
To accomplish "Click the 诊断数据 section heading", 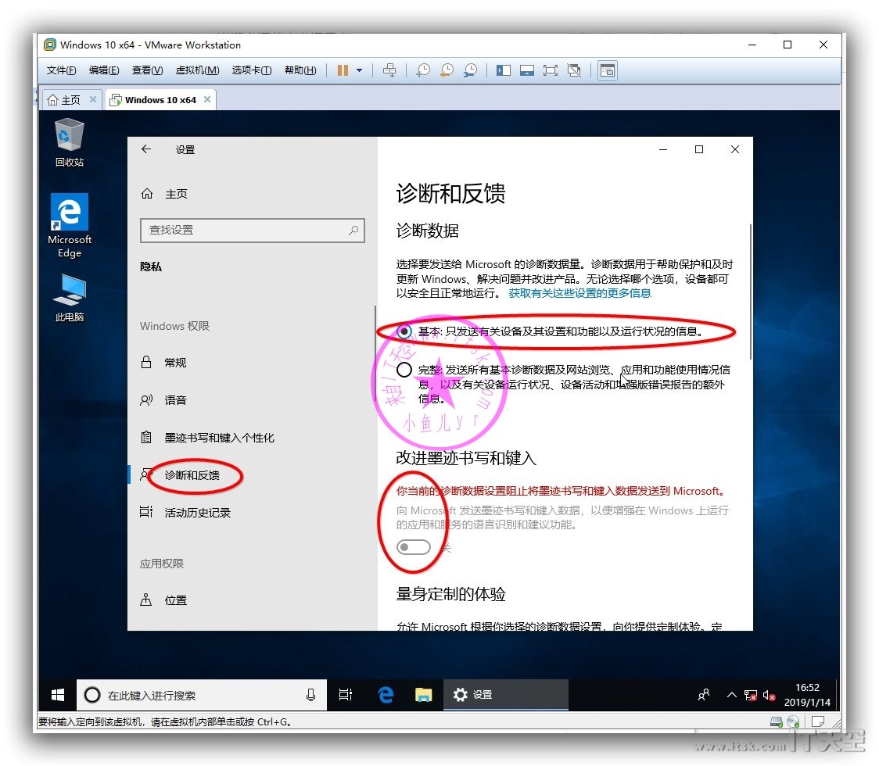I will pyautogui.click(x=428, y=231).
